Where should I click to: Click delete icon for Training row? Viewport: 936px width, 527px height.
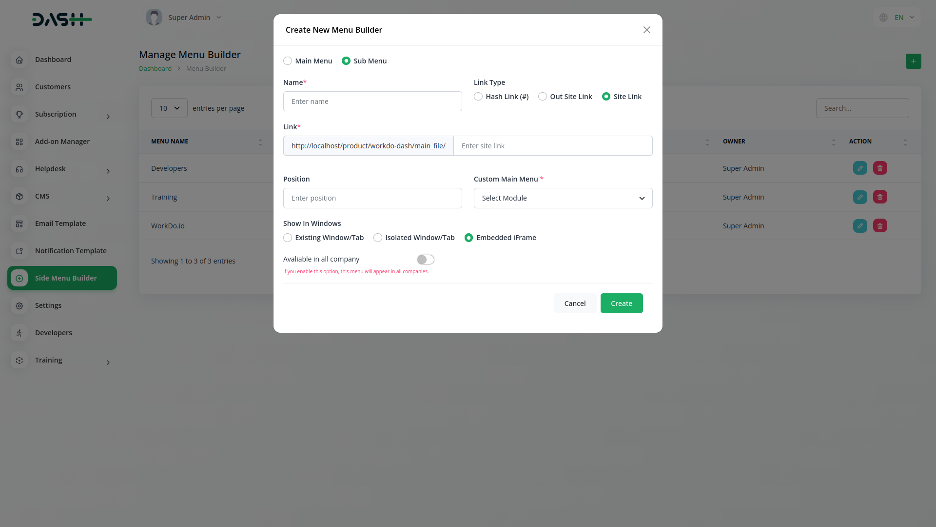tap(879, 197)
